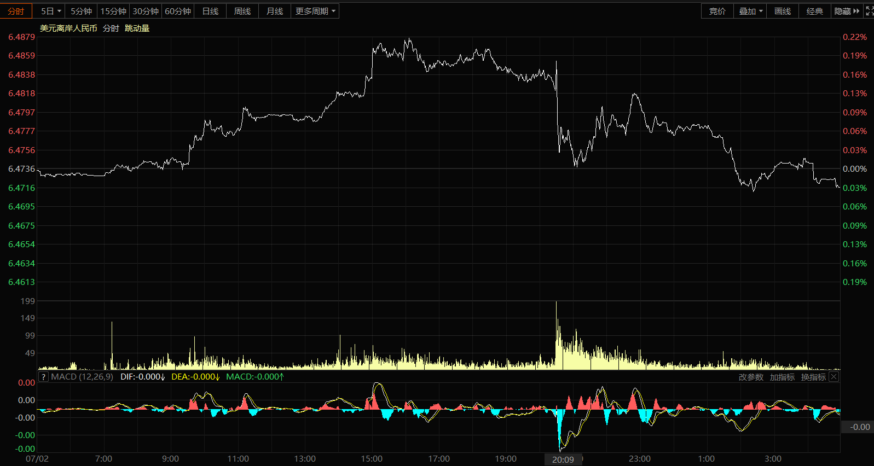Activate the 画线 drawing tool

pyautogui.click(x=783, y=11)
